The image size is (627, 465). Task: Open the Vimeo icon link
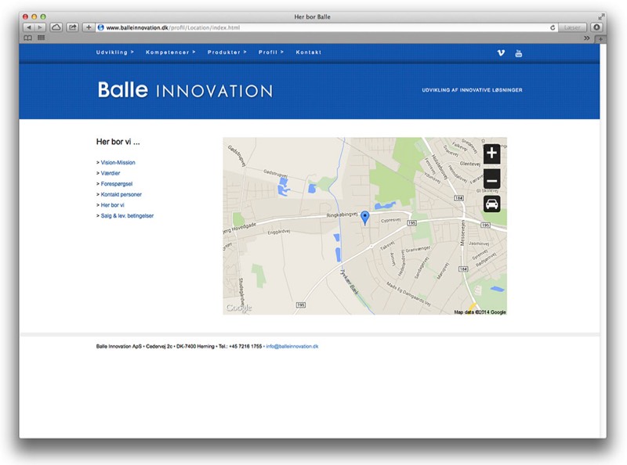pyautogui.click(x=501, y=52)
